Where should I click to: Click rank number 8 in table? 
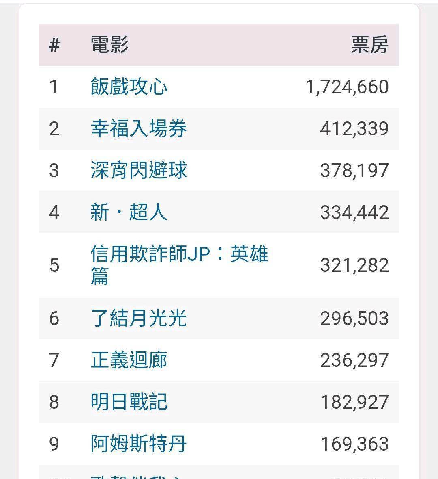54,402
